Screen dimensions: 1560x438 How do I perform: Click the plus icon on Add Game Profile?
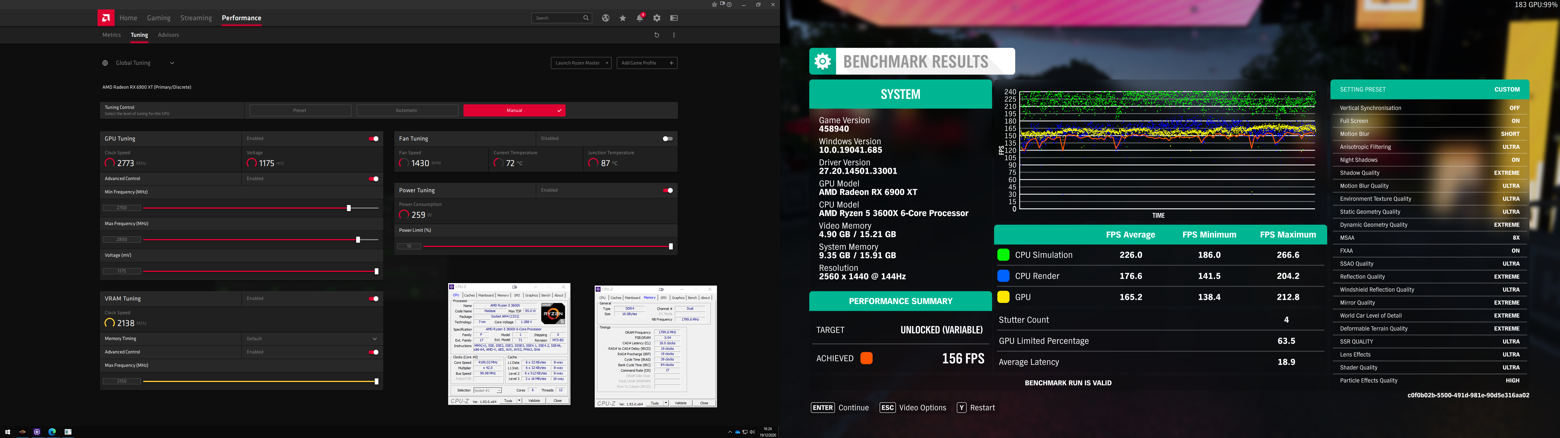click(671, 63)
